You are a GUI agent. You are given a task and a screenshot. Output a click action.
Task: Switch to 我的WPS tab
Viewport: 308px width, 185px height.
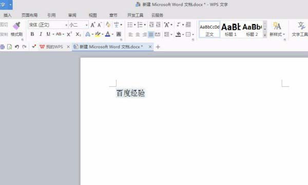click(51, 47)
